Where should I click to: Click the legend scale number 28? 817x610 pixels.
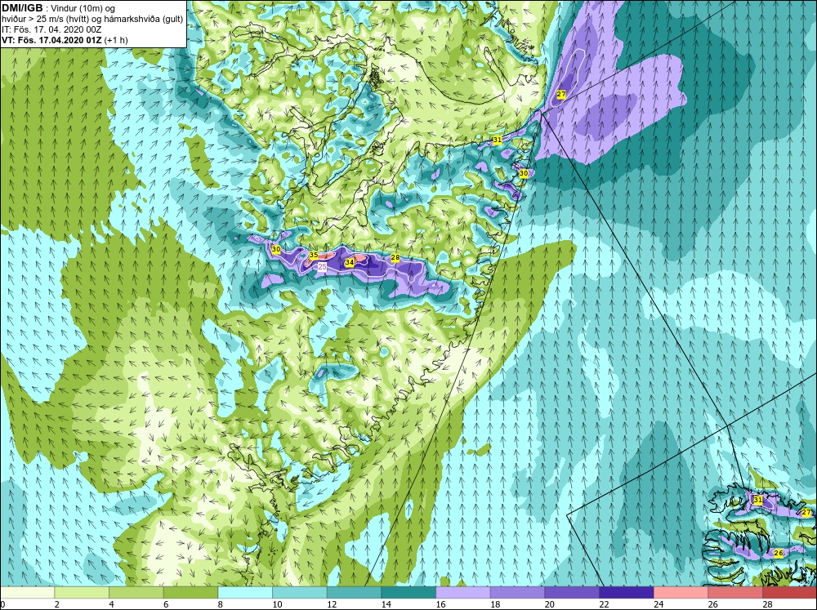click(x=766, y=604)
